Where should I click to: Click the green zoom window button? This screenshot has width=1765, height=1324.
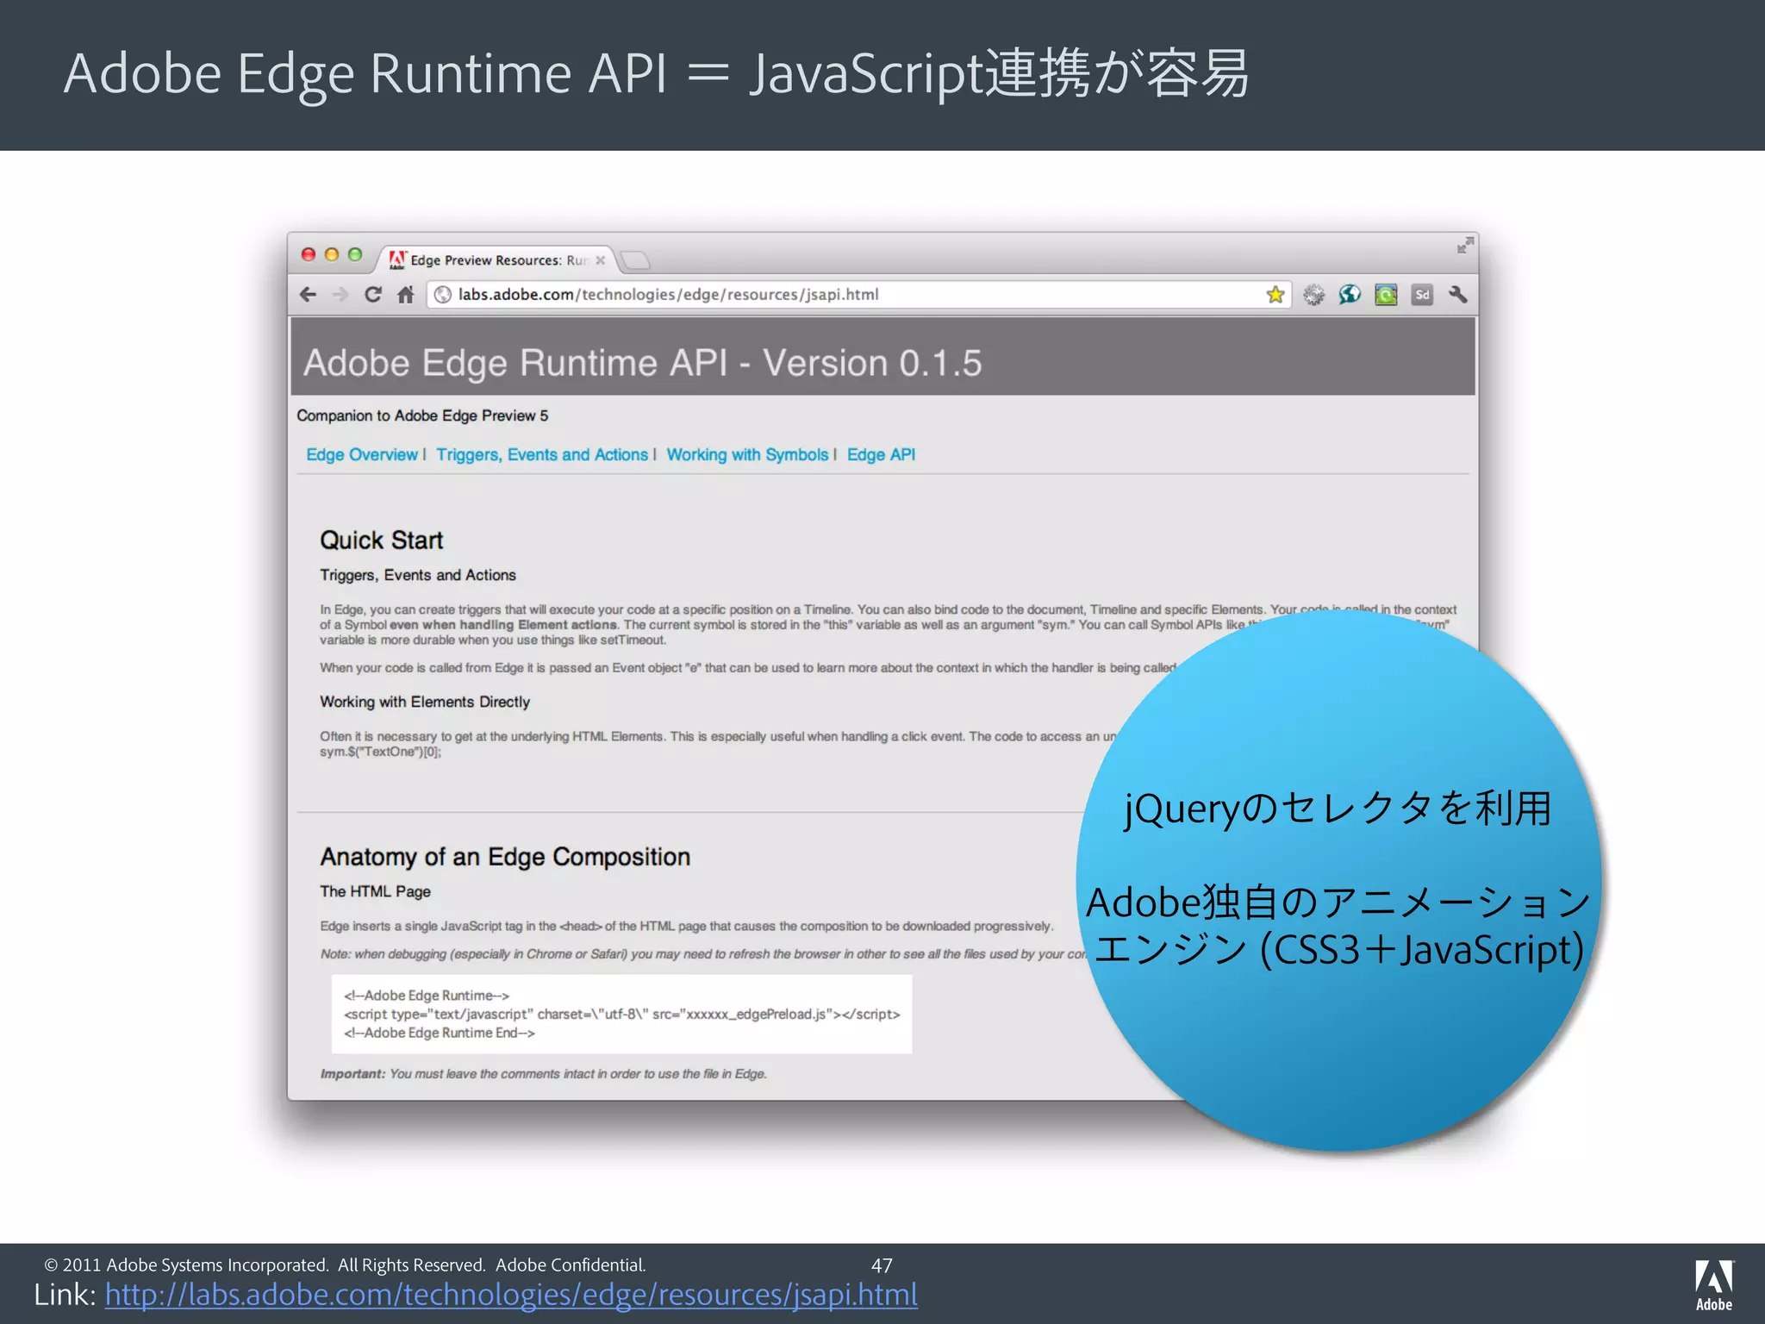[355, 254]
